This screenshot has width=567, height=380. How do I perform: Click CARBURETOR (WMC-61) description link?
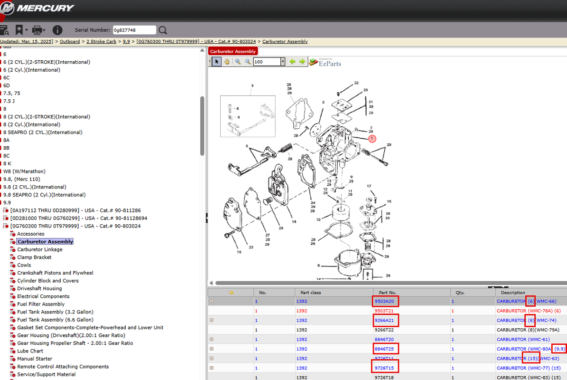pyautogui.click(x=523, y=340)
